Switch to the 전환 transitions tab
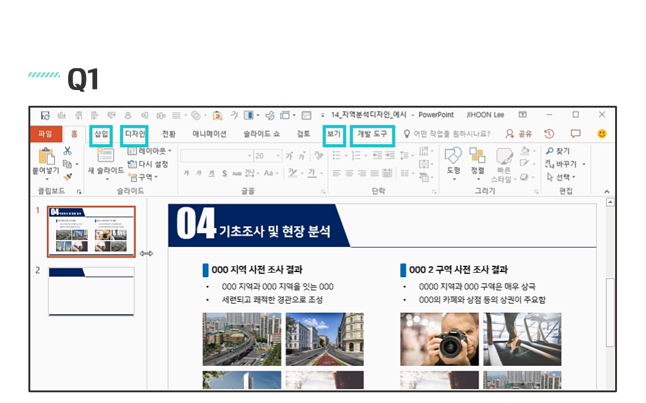 [x=169, y=134]
